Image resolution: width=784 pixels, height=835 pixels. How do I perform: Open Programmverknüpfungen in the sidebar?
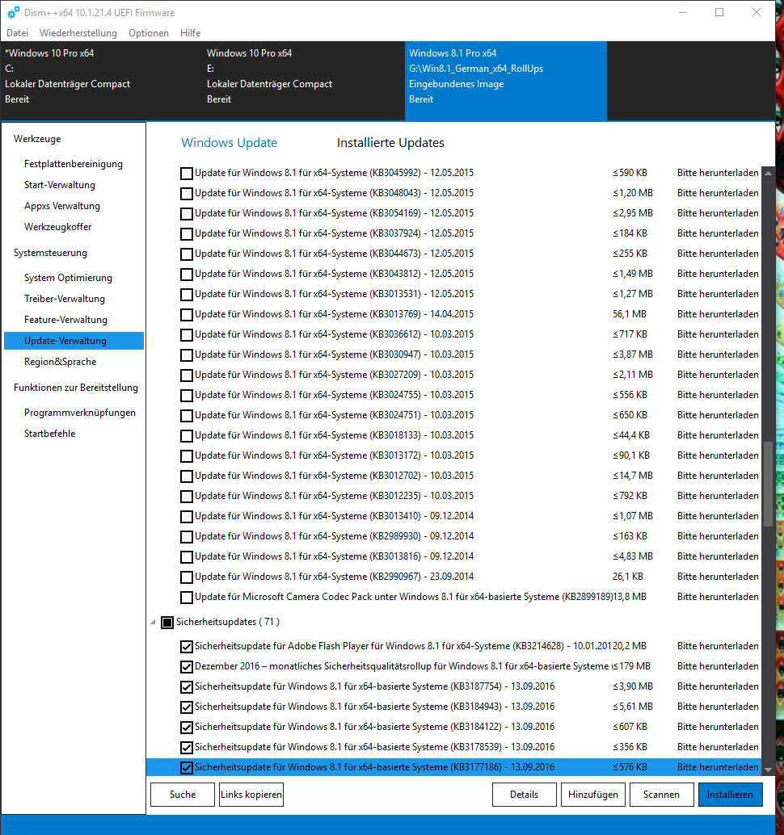[80, 413]
